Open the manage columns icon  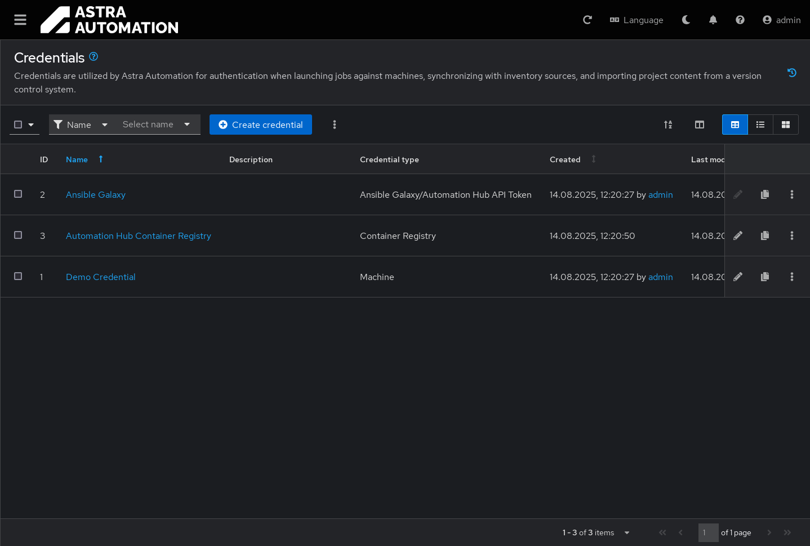pos(699,125)
